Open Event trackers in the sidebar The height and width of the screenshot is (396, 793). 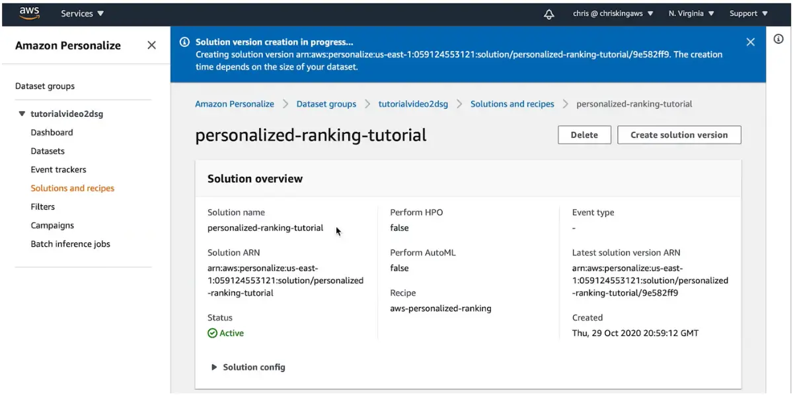(58, 170)
